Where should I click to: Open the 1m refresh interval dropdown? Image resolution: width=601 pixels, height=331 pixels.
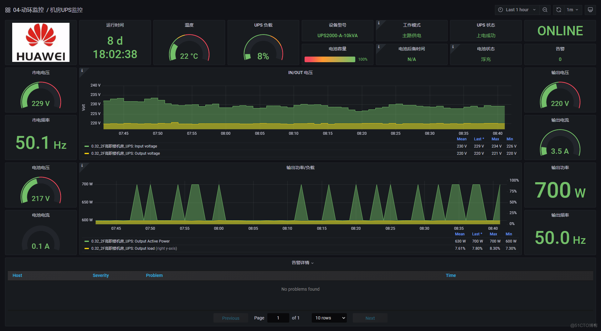pos(573,10)
